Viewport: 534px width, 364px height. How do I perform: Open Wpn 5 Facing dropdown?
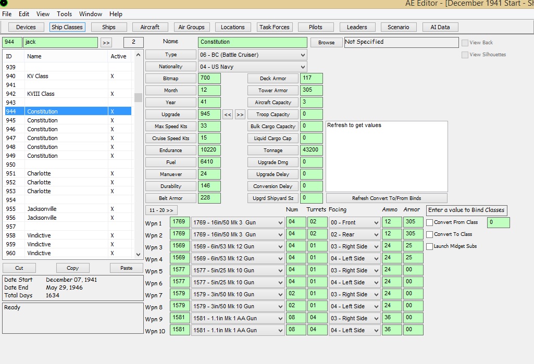click(355, 270)
